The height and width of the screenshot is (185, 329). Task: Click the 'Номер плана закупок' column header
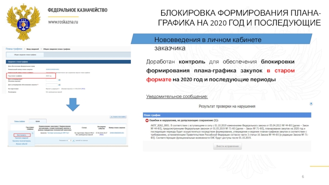[117, 127]
